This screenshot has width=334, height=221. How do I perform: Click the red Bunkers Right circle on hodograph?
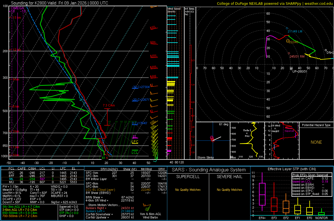pyautogui.click(x=289, y=53)
